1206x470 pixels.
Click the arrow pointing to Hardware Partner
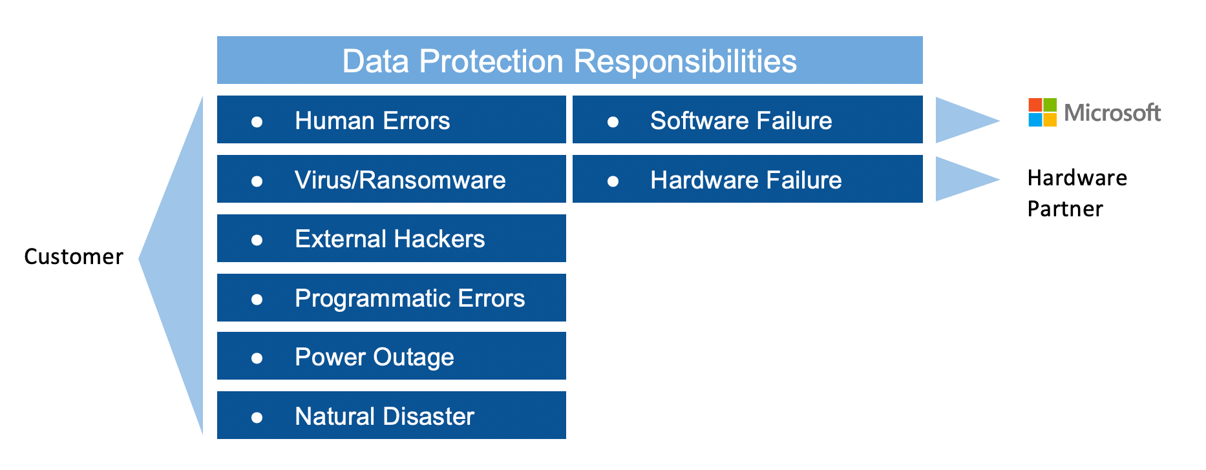tap(962, 179)
